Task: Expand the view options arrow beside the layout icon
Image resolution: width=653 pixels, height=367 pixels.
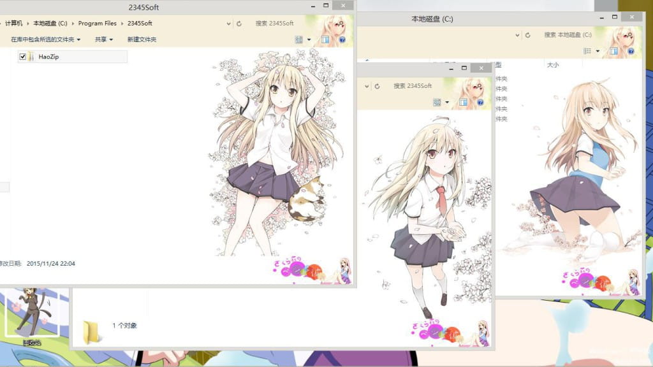Action: tap(309, 40)
